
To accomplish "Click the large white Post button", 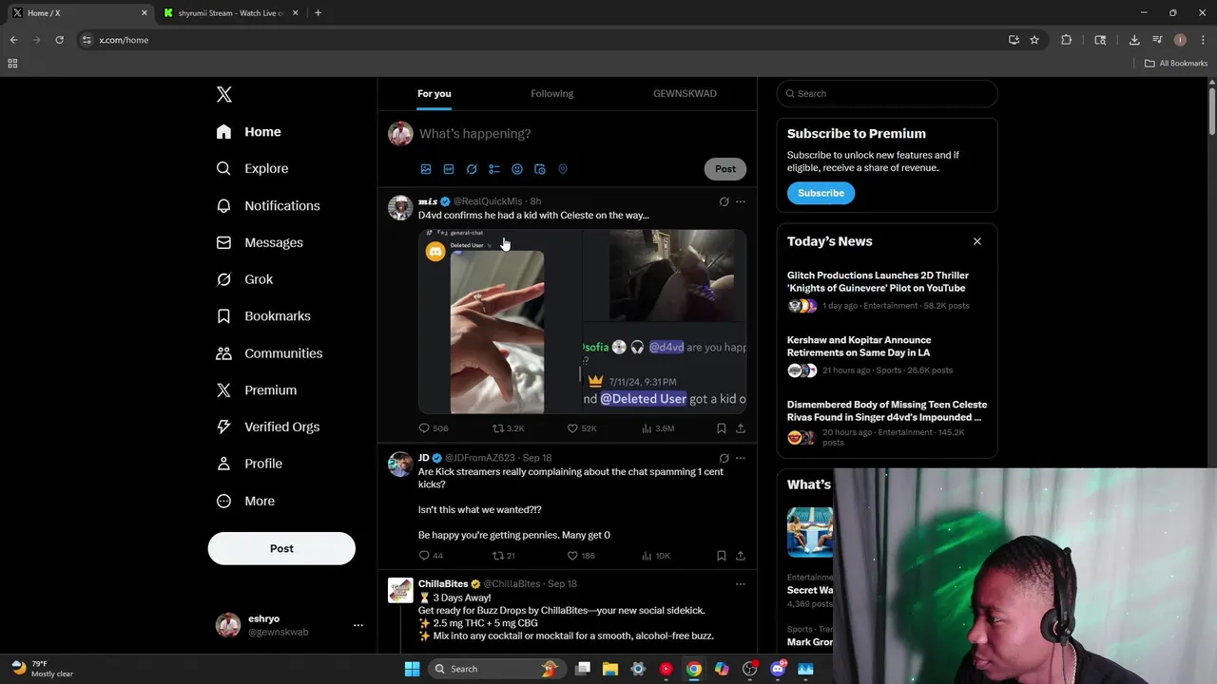I will click(281, 548).
